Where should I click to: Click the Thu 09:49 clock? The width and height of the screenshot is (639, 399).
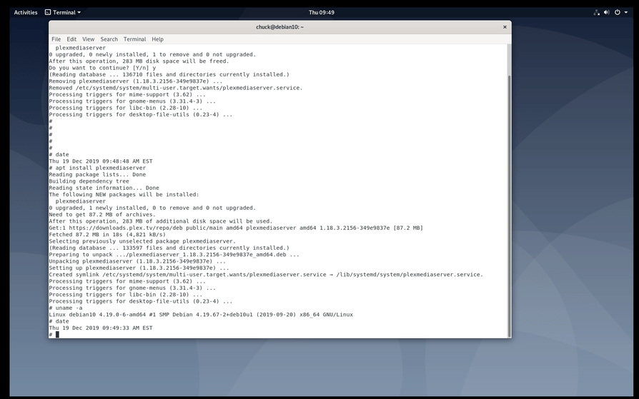(x=322, y=12)
